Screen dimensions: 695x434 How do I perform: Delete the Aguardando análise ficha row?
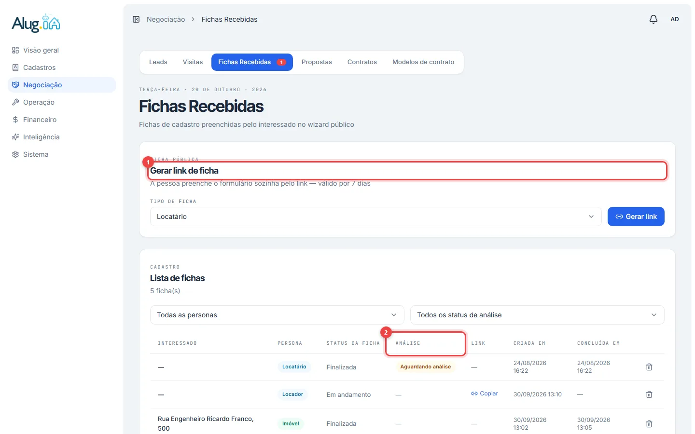tap(649, 367)
